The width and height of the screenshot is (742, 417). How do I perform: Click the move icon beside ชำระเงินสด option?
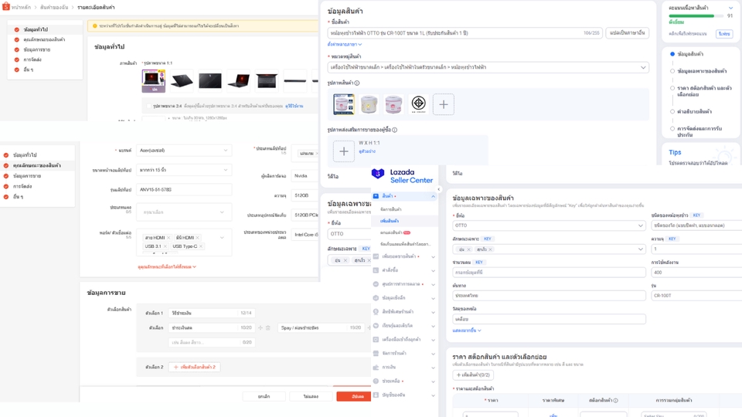click(260, 327)
